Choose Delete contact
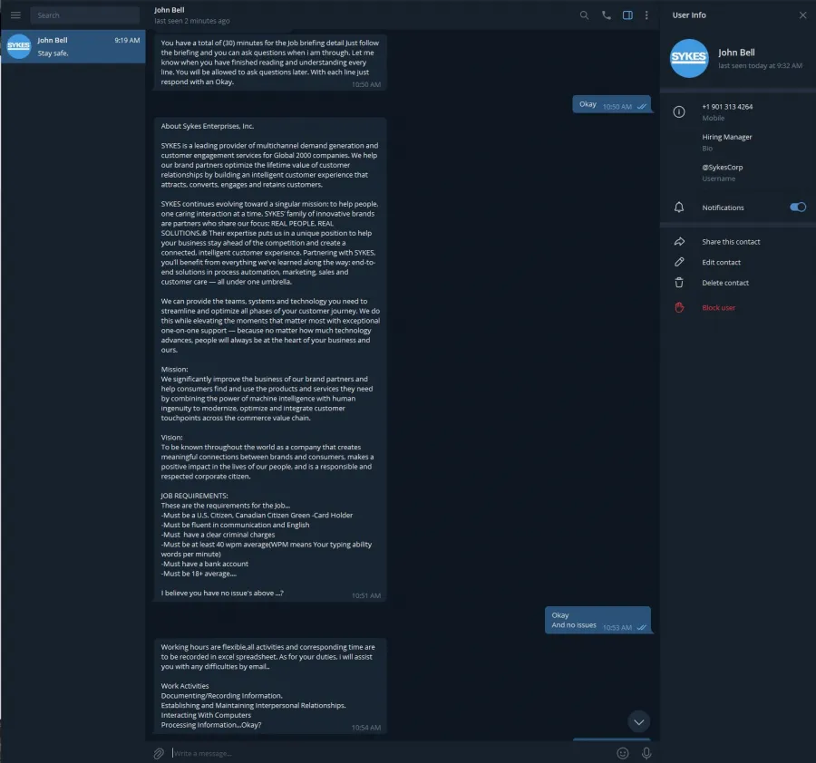Viewport: 816px width, 763px height. (x=725, y=283)
